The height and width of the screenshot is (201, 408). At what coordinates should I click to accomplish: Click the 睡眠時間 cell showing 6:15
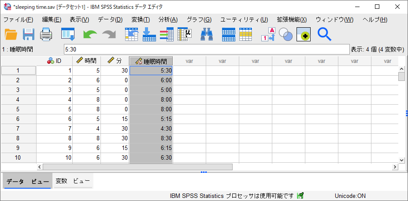[x=151, y=149]
